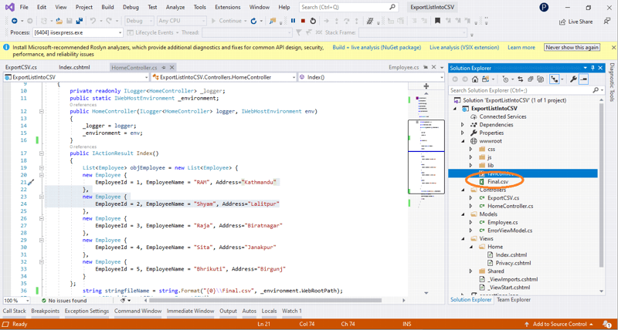Click the user account avatar 'P'
Viewport: 618px width, 330px height.
545,8
